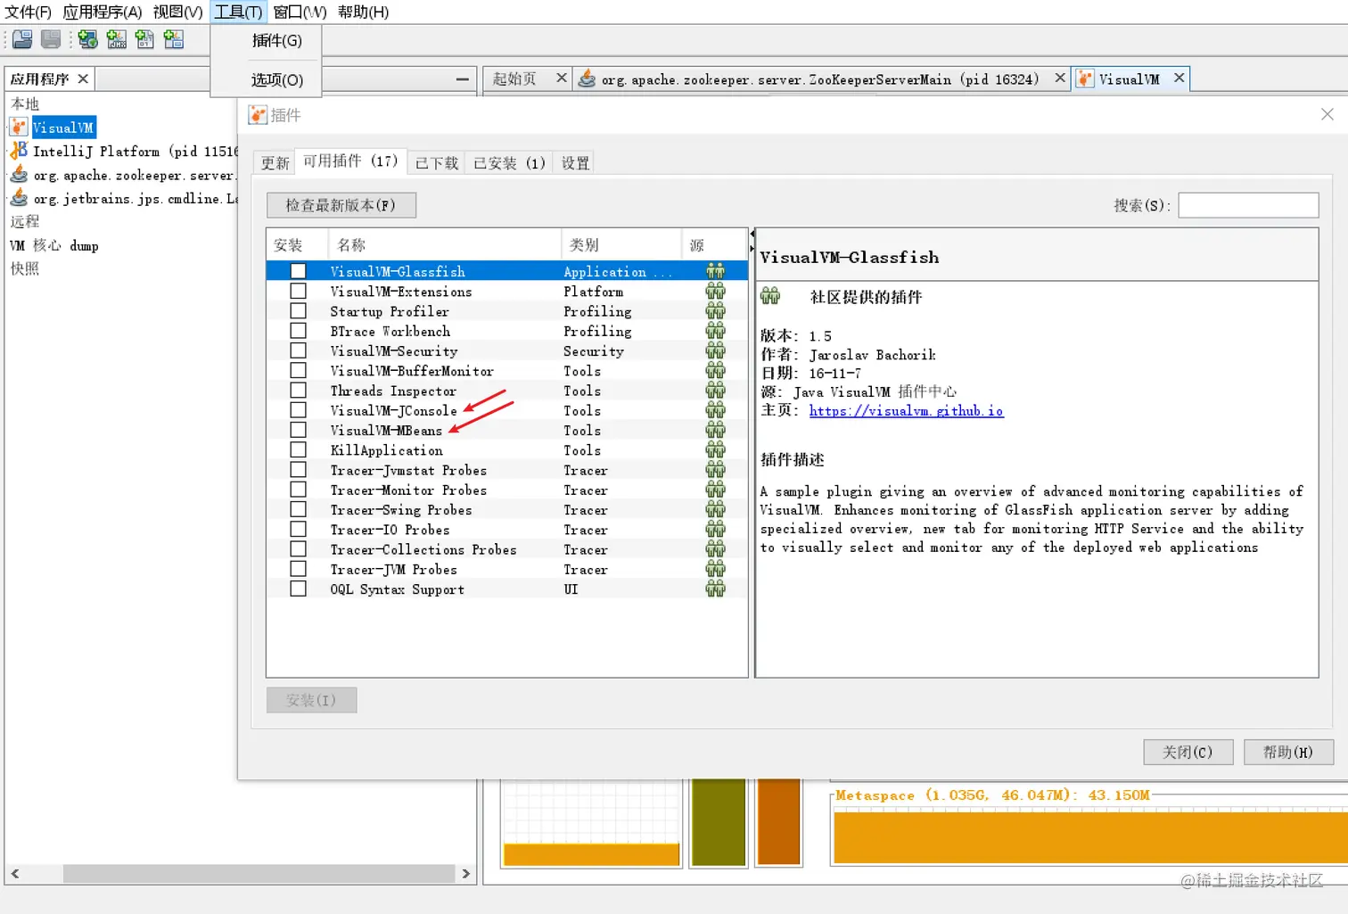This screenshot has height=914, width=1348.
Task: Click the VisualVM icon in applications tree
Action: pos(19,128)
